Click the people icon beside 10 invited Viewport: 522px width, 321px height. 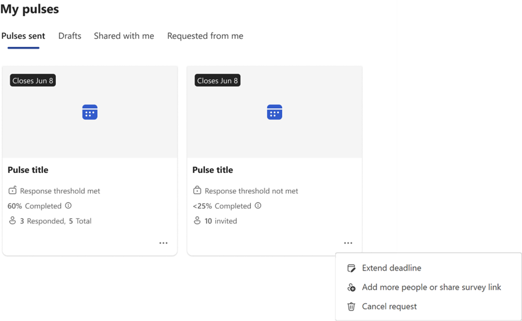tap(197, 220)
